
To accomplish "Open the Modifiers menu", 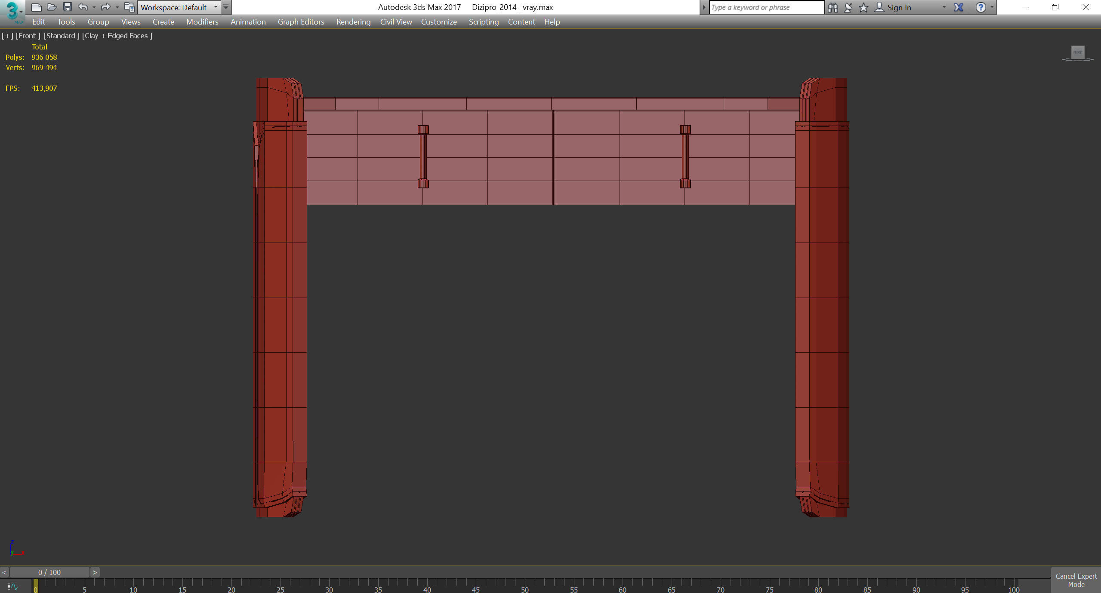I will [202, 22].
